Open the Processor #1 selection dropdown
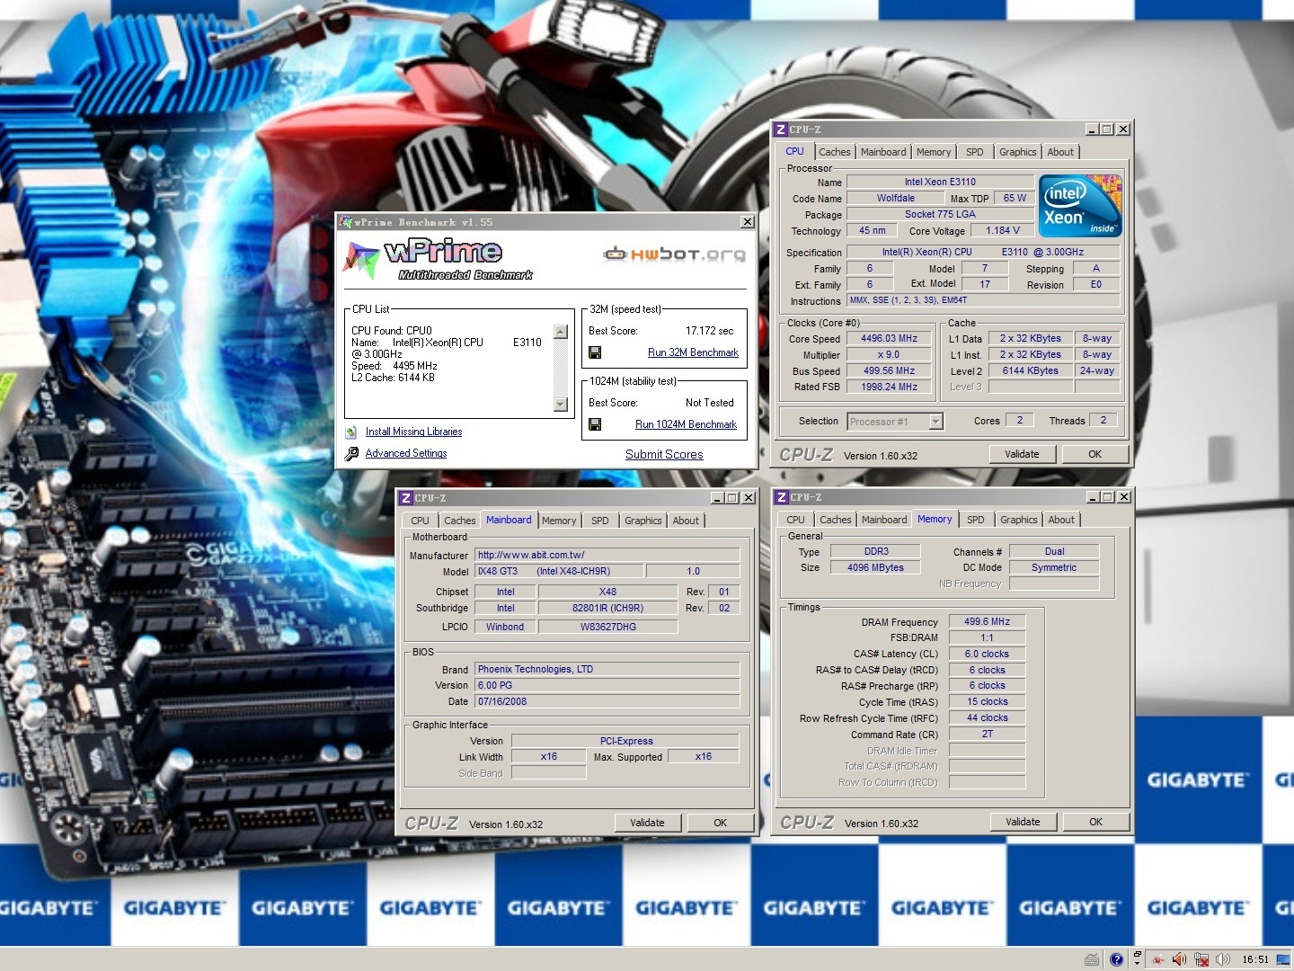This screenshot has width=1294, height=971. [935, 422]
